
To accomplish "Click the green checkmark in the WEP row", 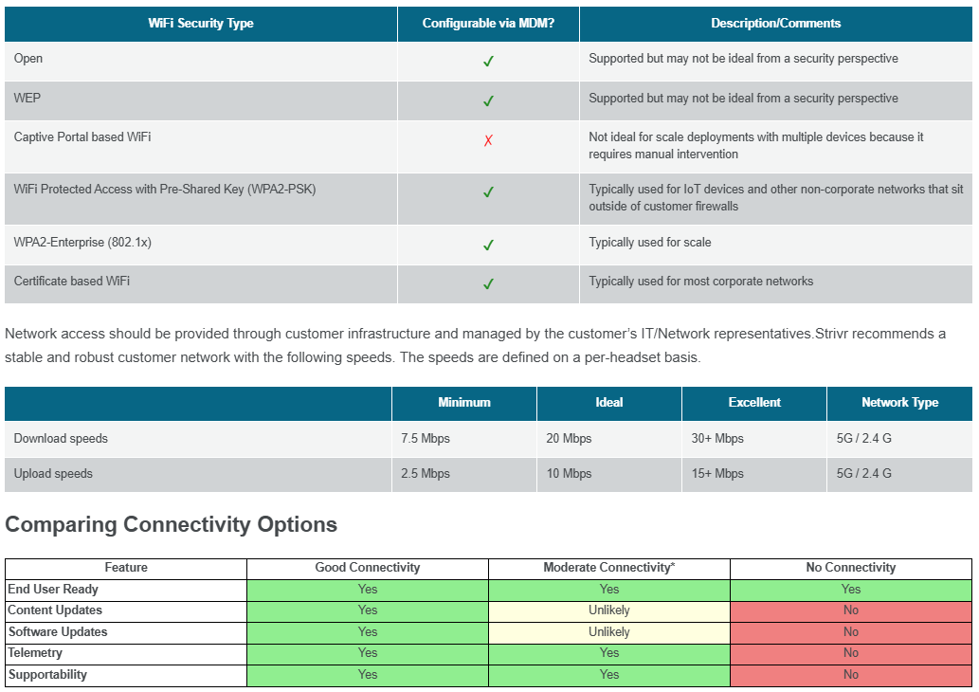I will pyautogui.click(x=488, y=100).
